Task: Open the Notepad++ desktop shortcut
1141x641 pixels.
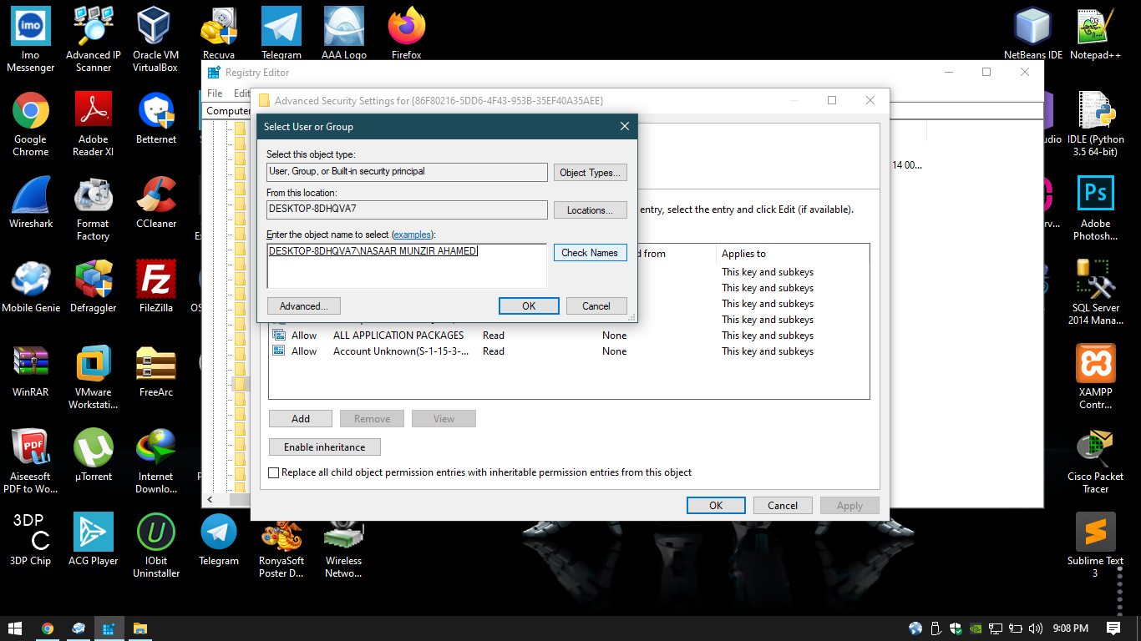Action: click(1095, 33)
